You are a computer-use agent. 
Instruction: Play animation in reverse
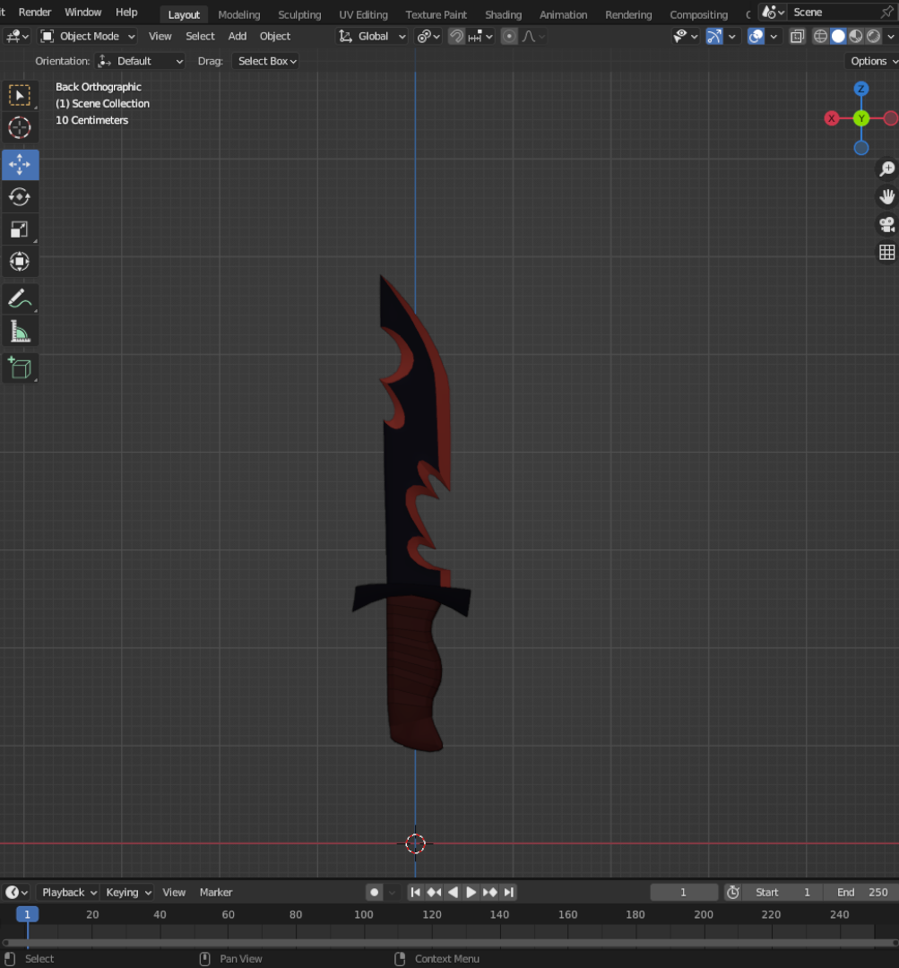click(x=453, y=892)
